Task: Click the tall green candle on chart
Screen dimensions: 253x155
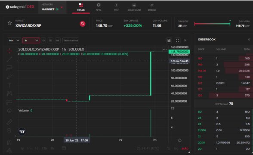Action: (151, 74)
